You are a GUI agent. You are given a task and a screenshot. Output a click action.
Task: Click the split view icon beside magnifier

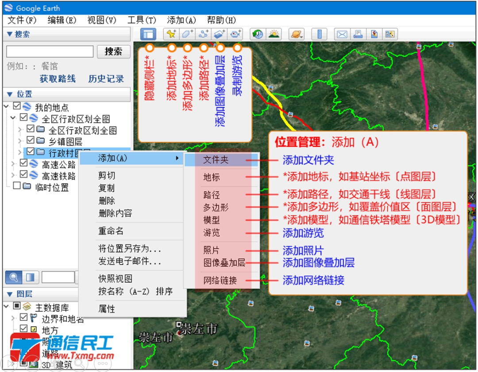click(x=30, y=277)
